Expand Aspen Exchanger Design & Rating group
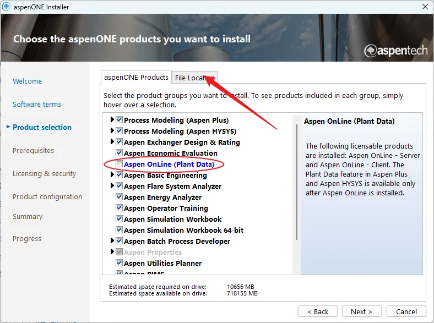This screenshot has height=323, width=434. [x=112, y=142]
